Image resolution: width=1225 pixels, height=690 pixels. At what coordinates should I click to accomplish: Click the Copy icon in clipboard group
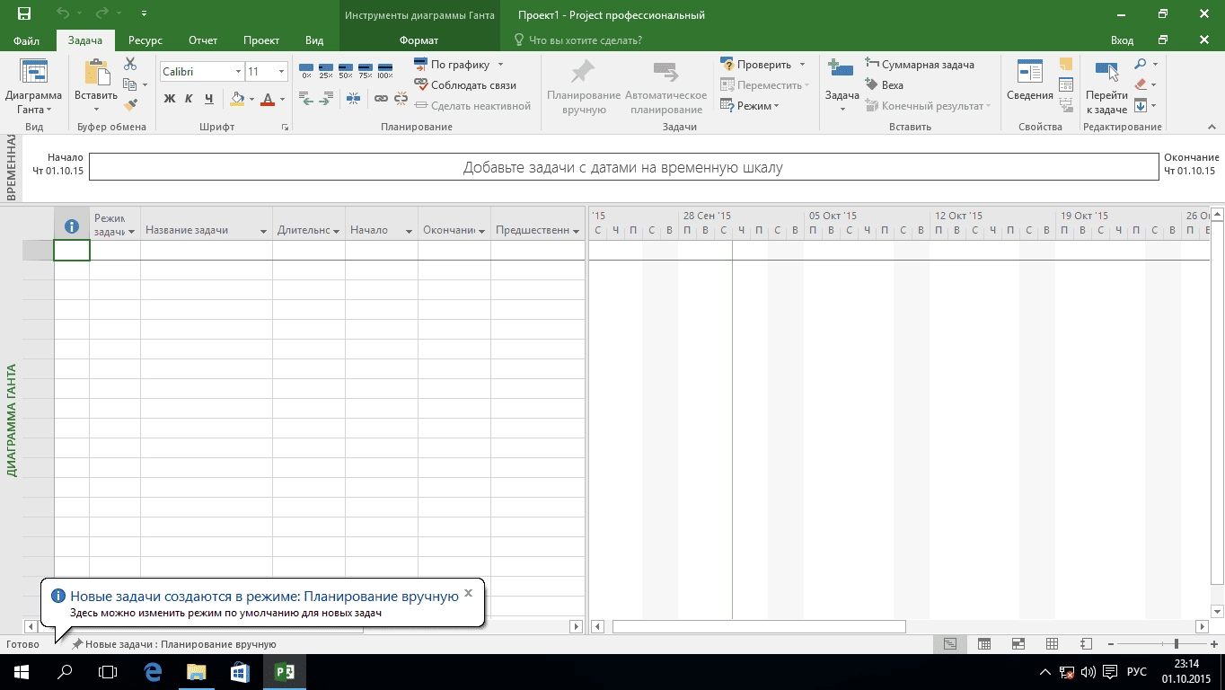click(x=128, y=84)
